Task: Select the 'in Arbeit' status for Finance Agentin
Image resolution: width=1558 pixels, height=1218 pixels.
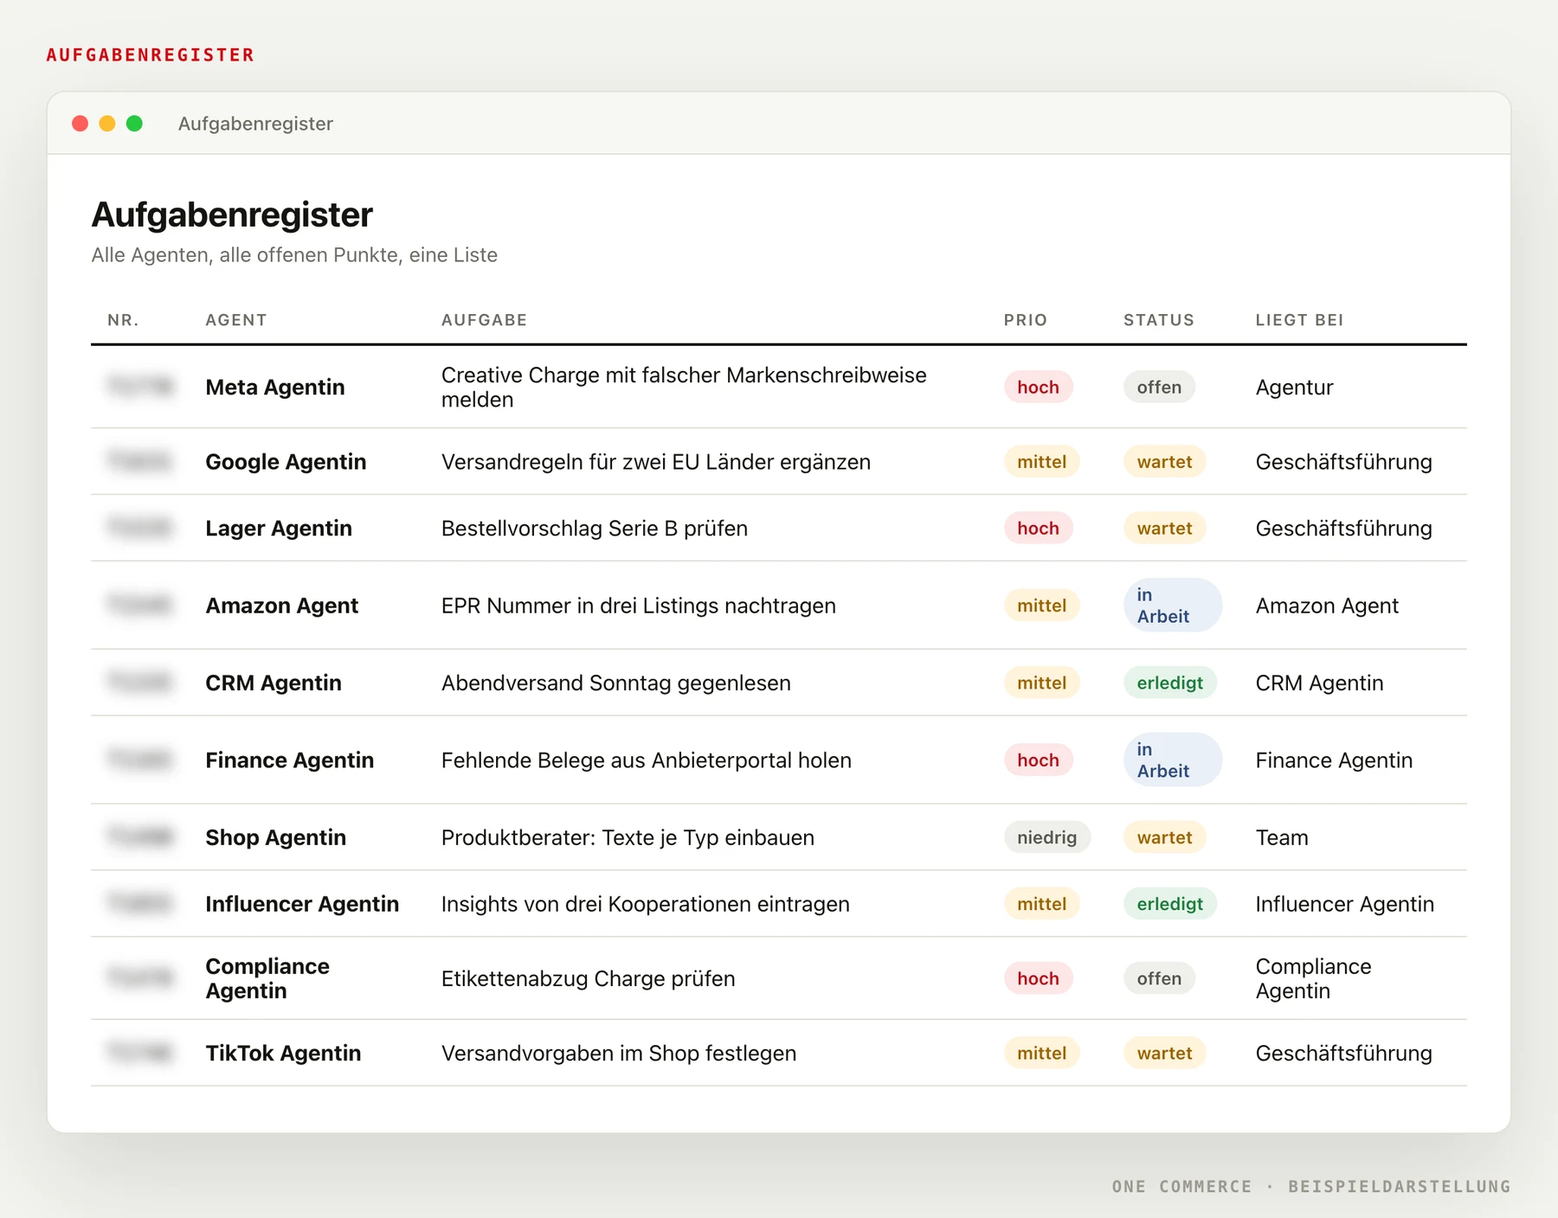Action: click(x=1173, y=760)
